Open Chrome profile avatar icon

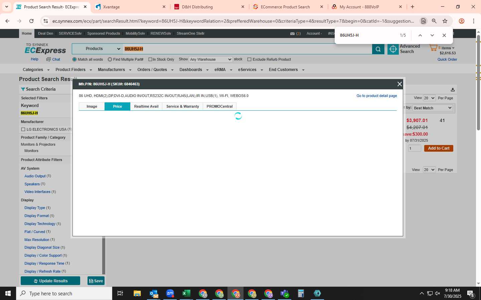(x=462, y=21)
